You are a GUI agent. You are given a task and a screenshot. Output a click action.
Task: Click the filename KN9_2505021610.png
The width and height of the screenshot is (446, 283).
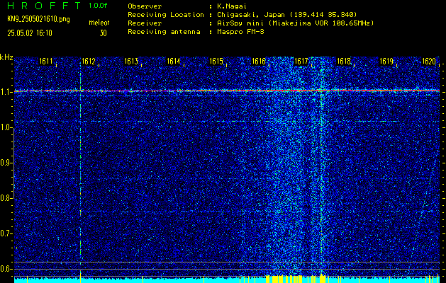(38, 19)
